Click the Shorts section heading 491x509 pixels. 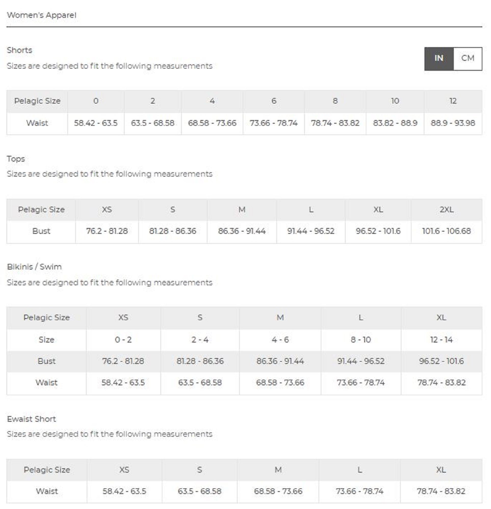coord(20,50)
